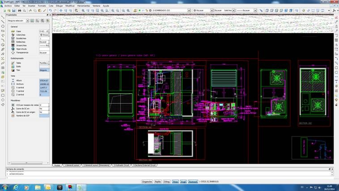Switch to the Modelo tab
The image size is (339, 191).
[x=57, y=165]
